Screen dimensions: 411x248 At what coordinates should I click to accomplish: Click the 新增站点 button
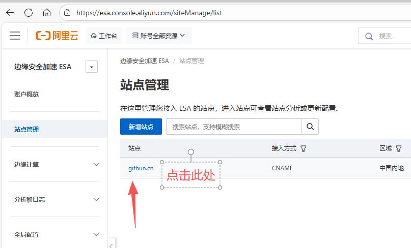click(x=141, y=127)
